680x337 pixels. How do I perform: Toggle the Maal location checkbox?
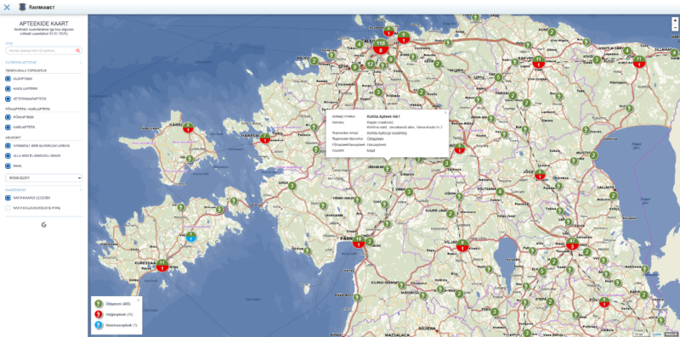(x=8, y=166)
